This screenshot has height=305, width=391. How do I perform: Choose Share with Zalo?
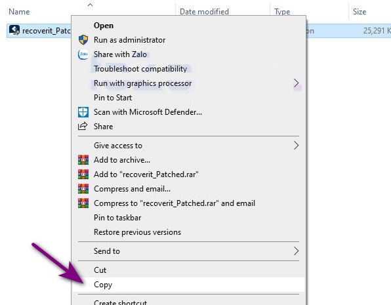189,54
